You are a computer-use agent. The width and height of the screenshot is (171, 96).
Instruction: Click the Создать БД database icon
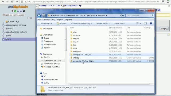(6, 22)
